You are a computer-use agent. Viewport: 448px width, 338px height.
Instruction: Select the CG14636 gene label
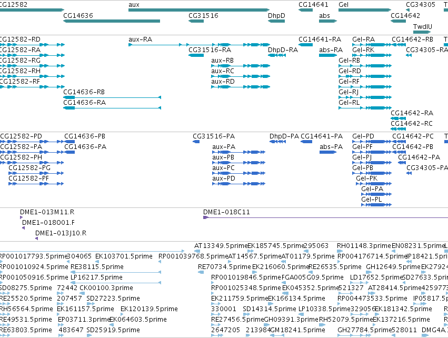pyautogui.click(x=78, y=15)
